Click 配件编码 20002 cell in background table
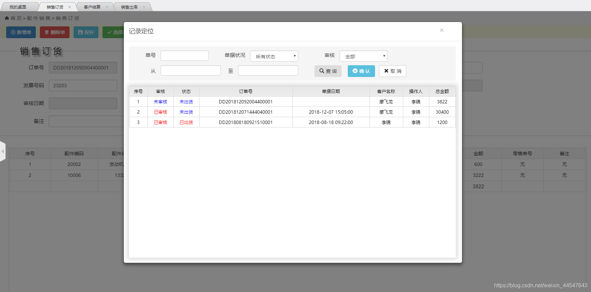 coord(74,164)
